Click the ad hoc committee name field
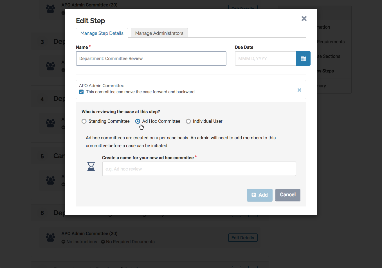 point(199,169)
